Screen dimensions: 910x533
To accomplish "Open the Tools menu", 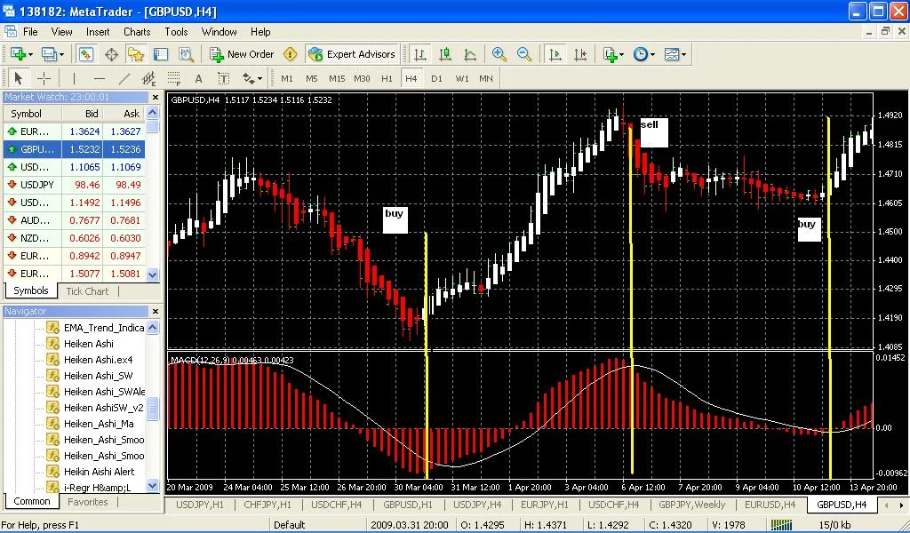I will (x=176, y=32).
